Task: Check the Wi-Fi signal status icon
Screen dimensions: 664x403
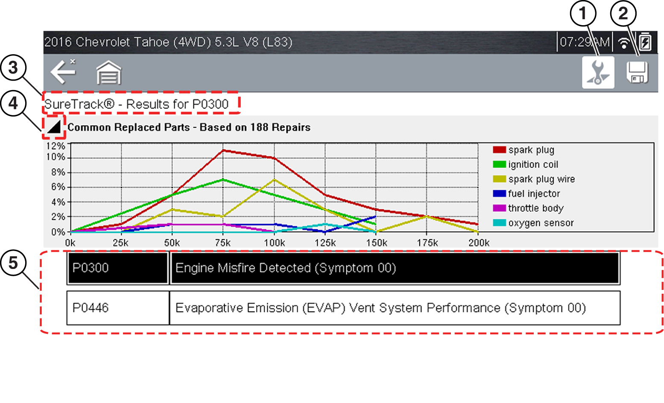Action: click(x=624, y=43)
